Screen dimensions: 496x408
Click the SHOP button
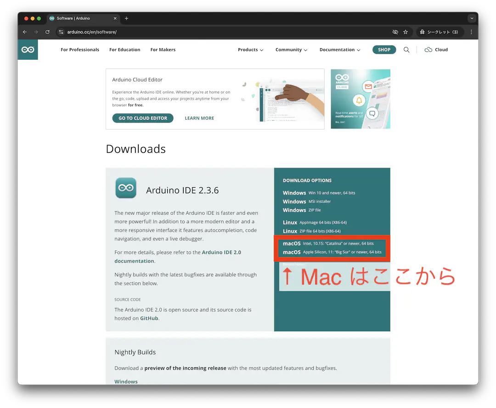tap(384, 50)
